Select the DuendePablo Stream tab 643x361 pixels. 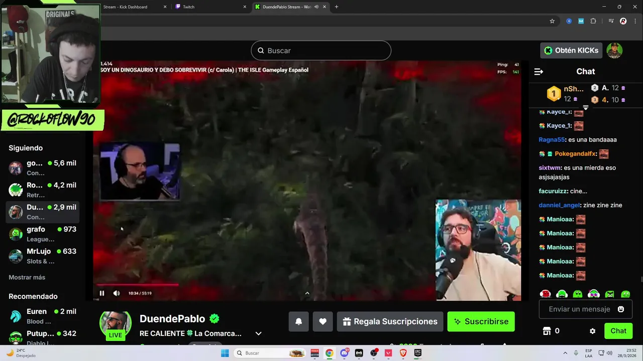pos(290,7)
